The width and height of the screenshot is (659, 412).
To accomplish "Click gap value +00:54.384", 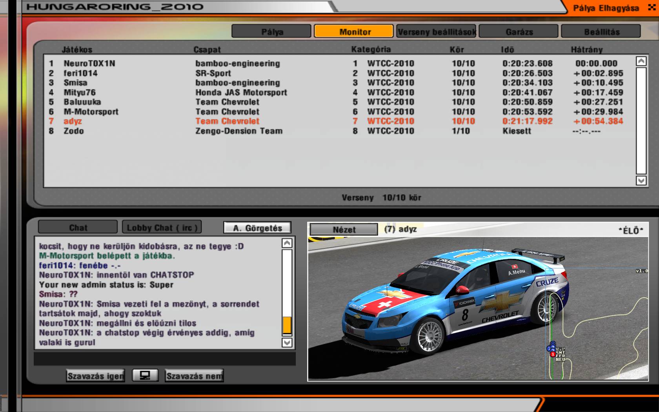I will (598, 121).
